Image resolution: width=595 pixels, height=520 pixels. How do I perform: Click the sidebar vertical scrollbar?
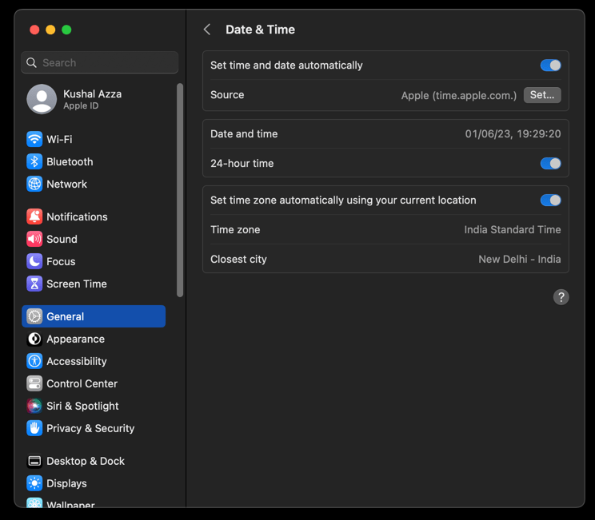pos(180,190)
